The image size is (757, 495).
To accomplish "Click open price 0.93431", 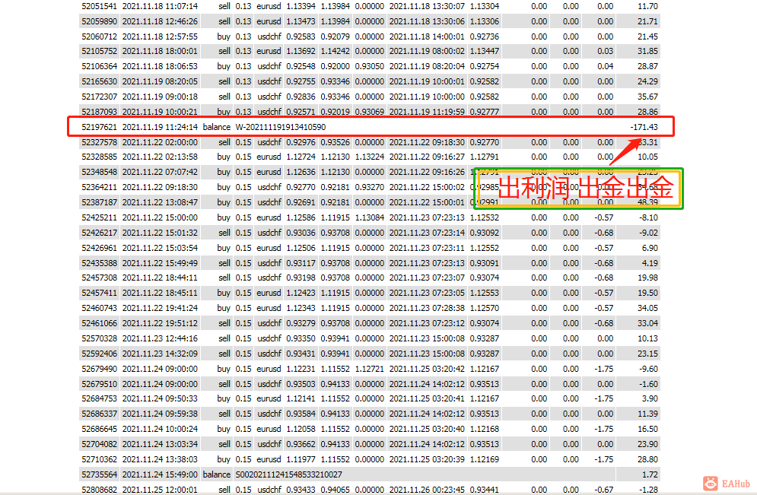I will pos(301,354).
